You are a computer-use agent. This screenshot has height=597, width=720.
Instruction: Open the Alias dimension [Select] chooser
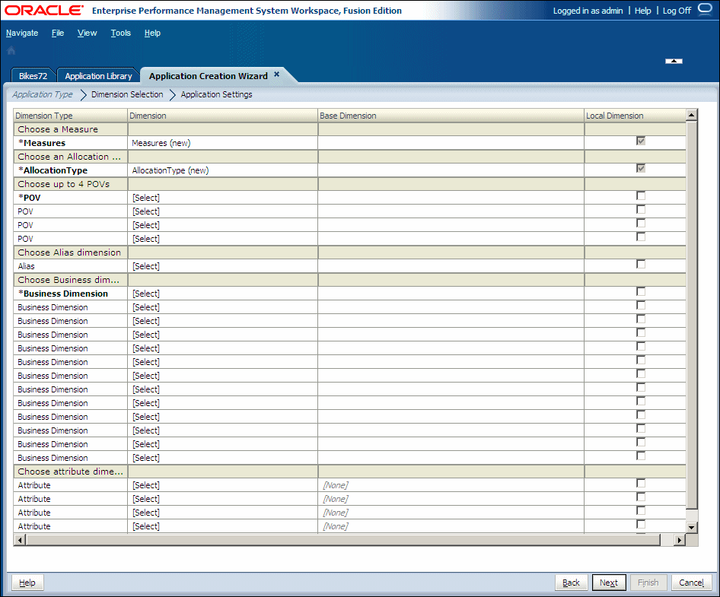point(145,266)
